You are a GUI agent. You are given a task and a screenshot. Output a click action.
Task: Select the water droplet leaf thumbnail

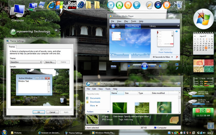[164, 108]
